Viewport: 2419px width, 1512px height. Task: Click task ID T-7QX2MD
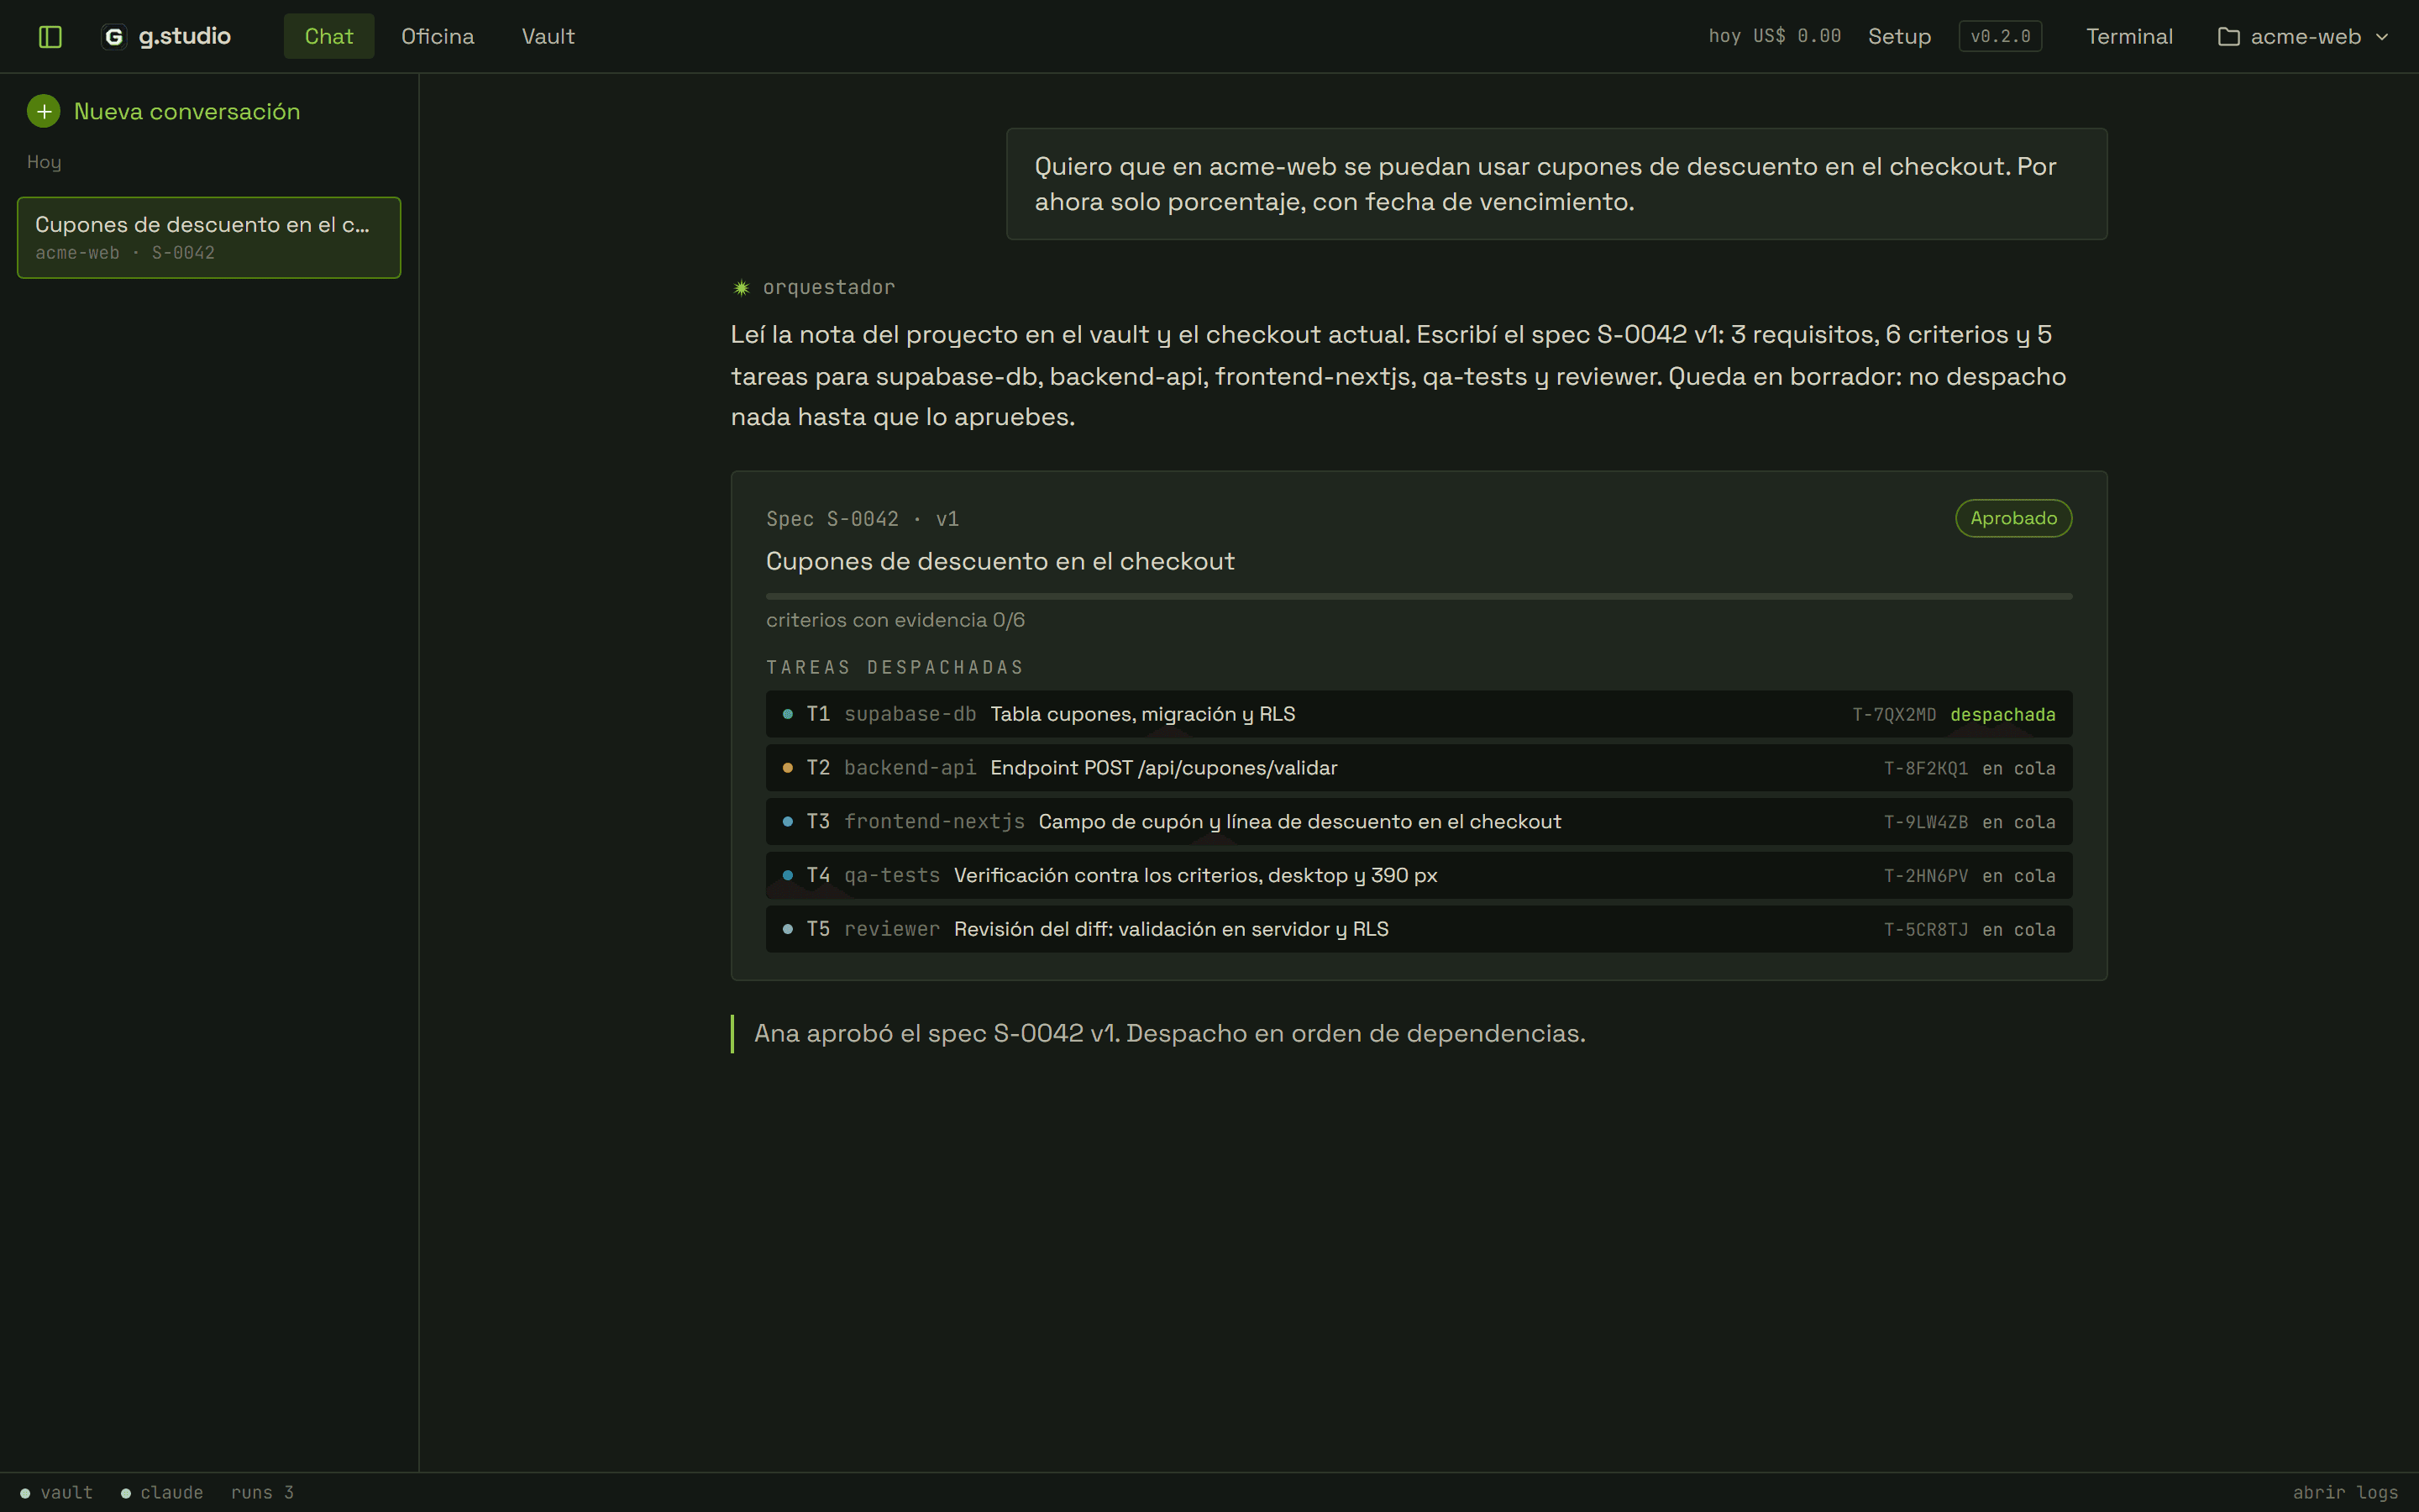[x=1894, y=715]
